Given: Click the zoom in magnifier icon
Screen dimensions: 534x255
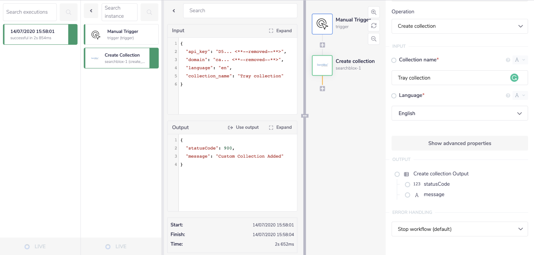Looking at the screenshot, I should [373, 12].
